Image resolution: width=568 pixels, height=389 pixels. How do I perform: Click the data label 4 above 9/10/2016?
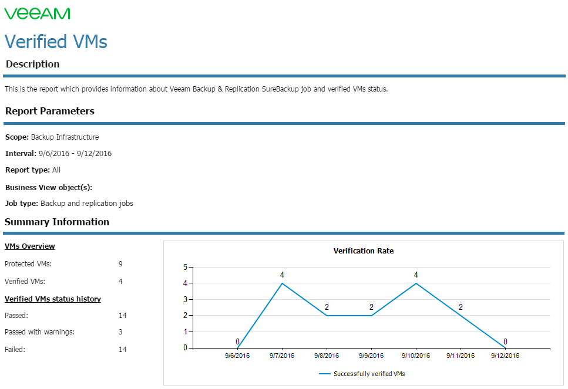click(416, 275)
